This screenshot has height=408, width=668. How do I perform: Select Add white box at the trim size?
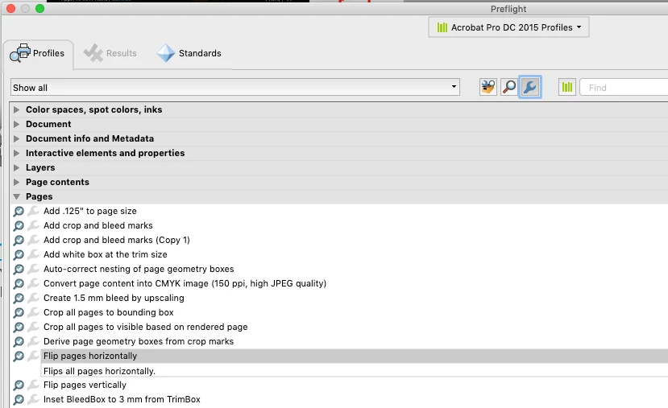(106, 254)
